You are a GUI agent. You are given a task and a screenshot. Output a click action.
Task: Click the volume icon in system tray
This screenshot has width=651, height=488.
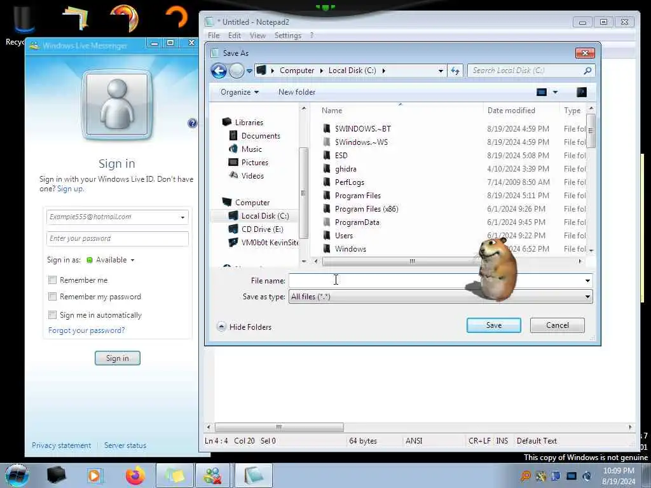tap(587, 476)
